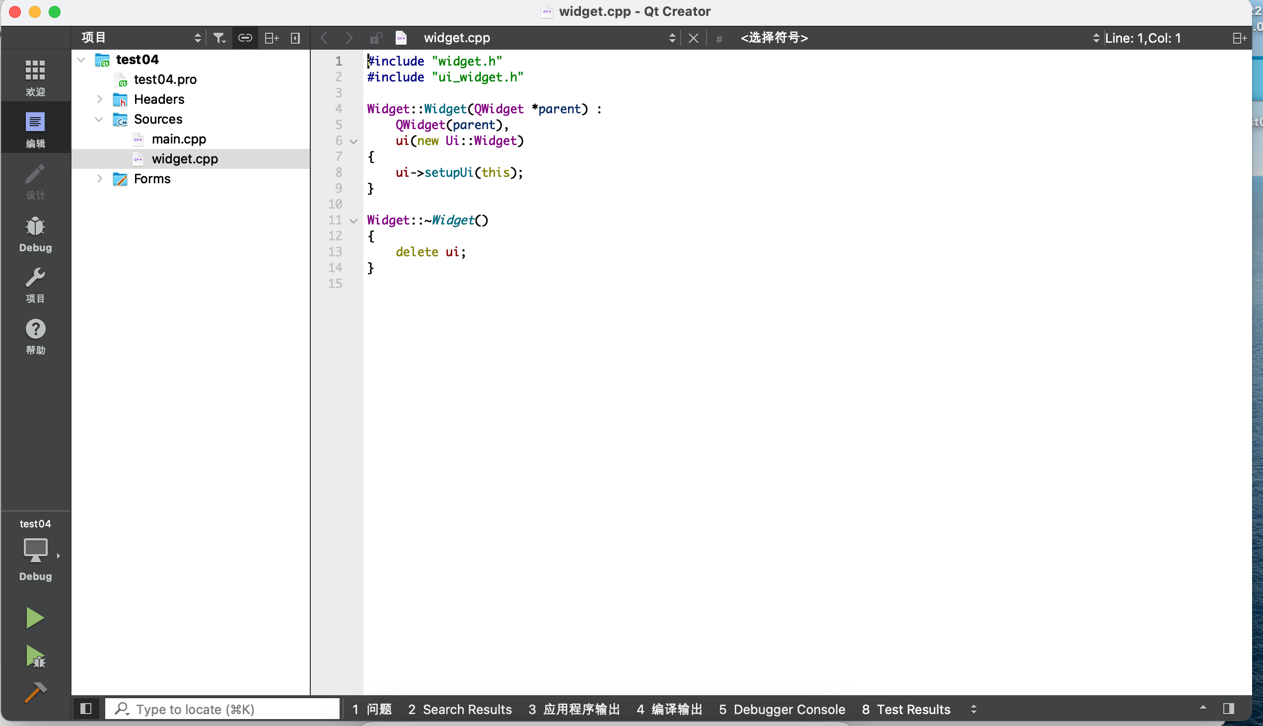Toggle the file lock icon
1263x726 pixels.
click(376, 37)
